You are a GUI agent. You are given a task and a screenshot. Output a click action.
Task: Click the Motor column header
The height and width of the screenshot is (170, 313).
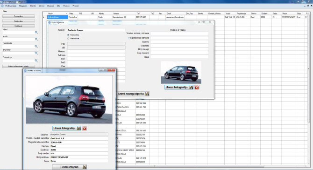click(x=289, y=14)
